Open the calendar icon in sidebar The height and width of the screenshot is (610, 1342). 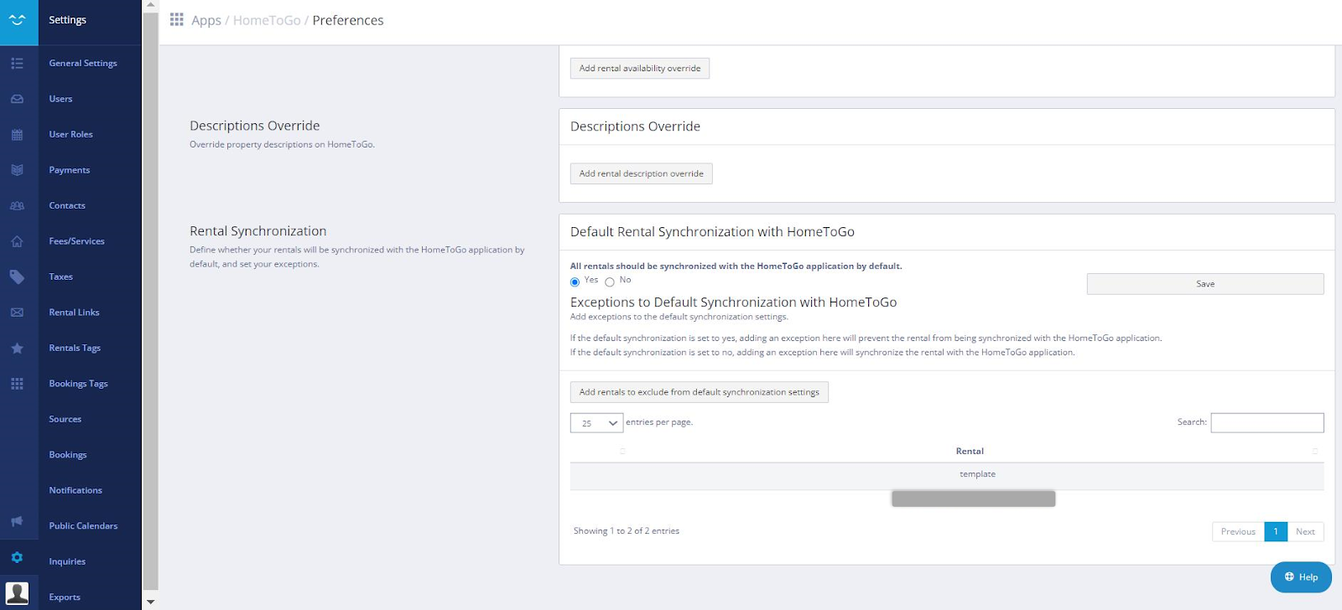[x=17, y=135]
